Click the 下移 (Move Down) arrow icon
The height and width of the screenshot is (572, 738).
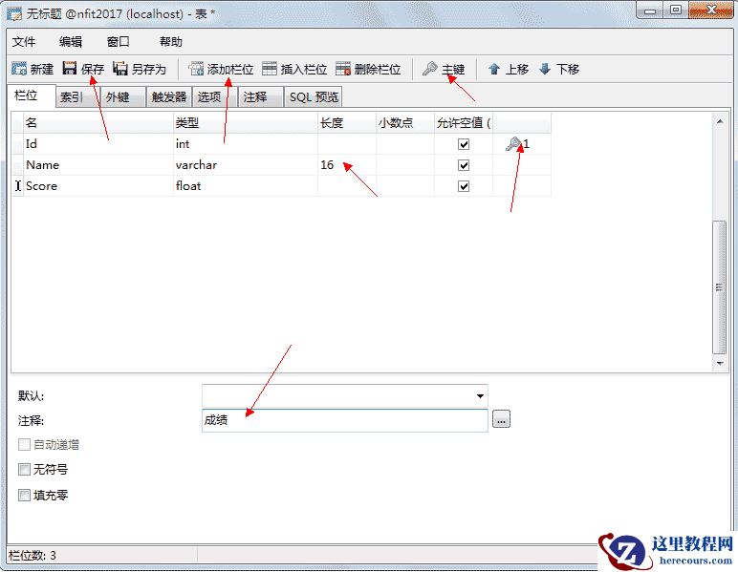[545, 69]
